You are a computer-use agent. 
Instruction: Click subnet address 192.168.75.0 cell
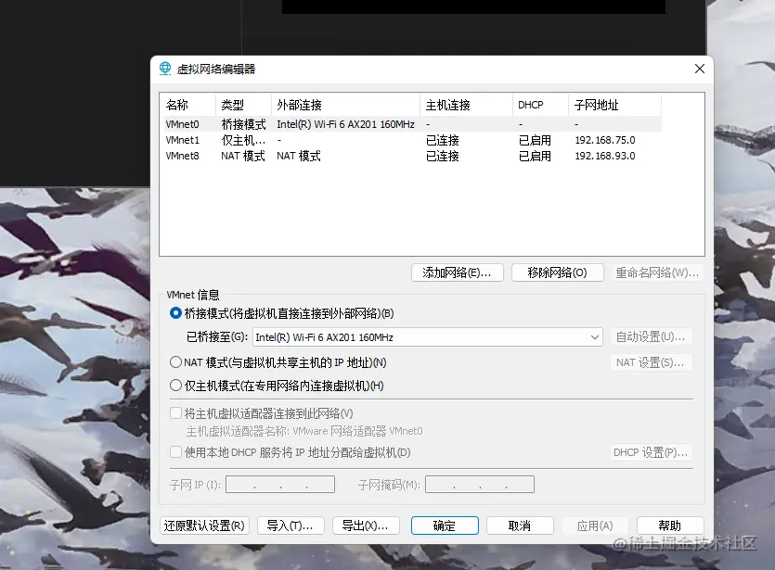pos(605,140)
